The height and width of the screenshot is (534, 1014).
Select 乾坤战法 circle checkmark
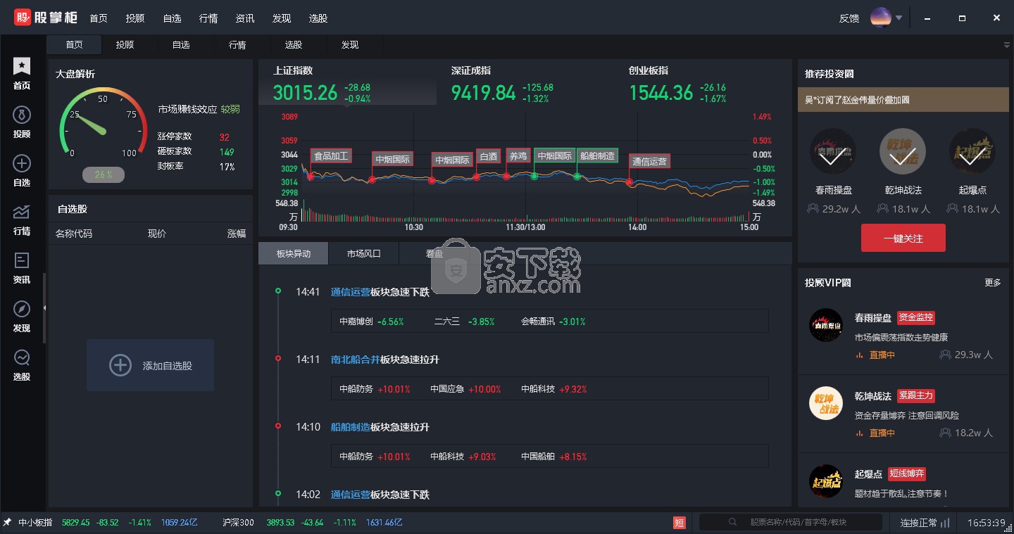(903, 151)
